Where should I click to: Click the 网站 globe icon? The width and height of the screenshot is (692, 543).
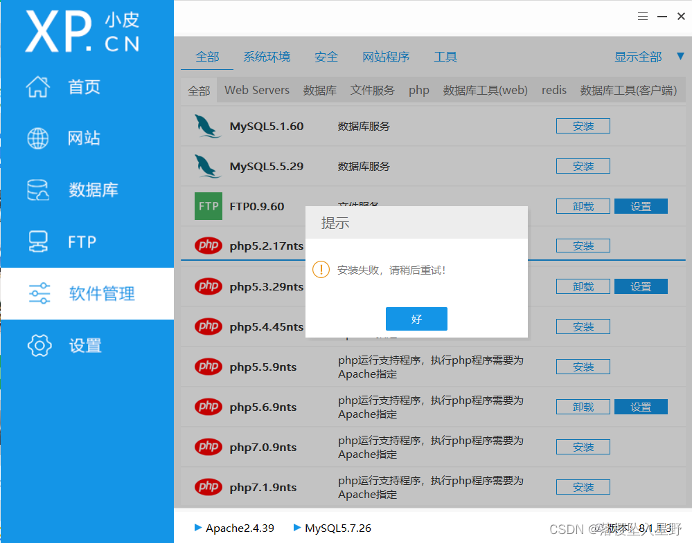pyautogui.click(x=38, y=138)
